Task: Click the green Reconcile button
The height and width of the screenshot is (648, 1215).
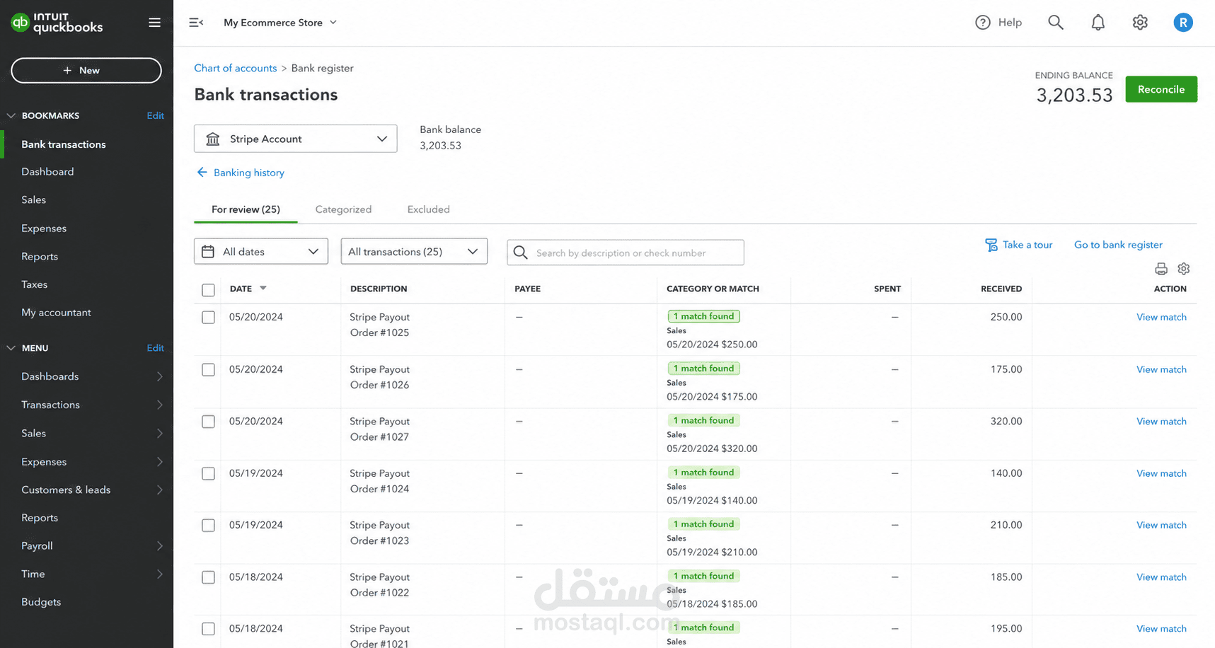Action: (1161, 89)
